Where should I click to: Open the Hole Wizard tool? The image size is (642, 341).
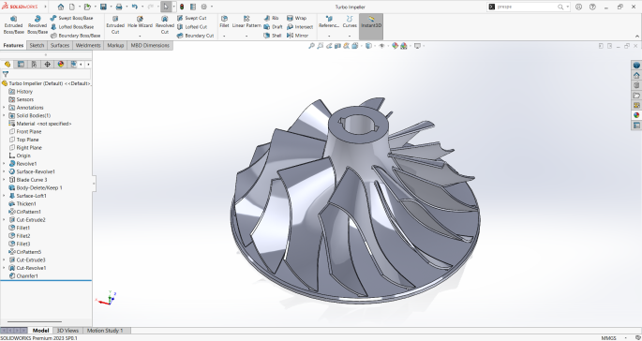(140, 22)
